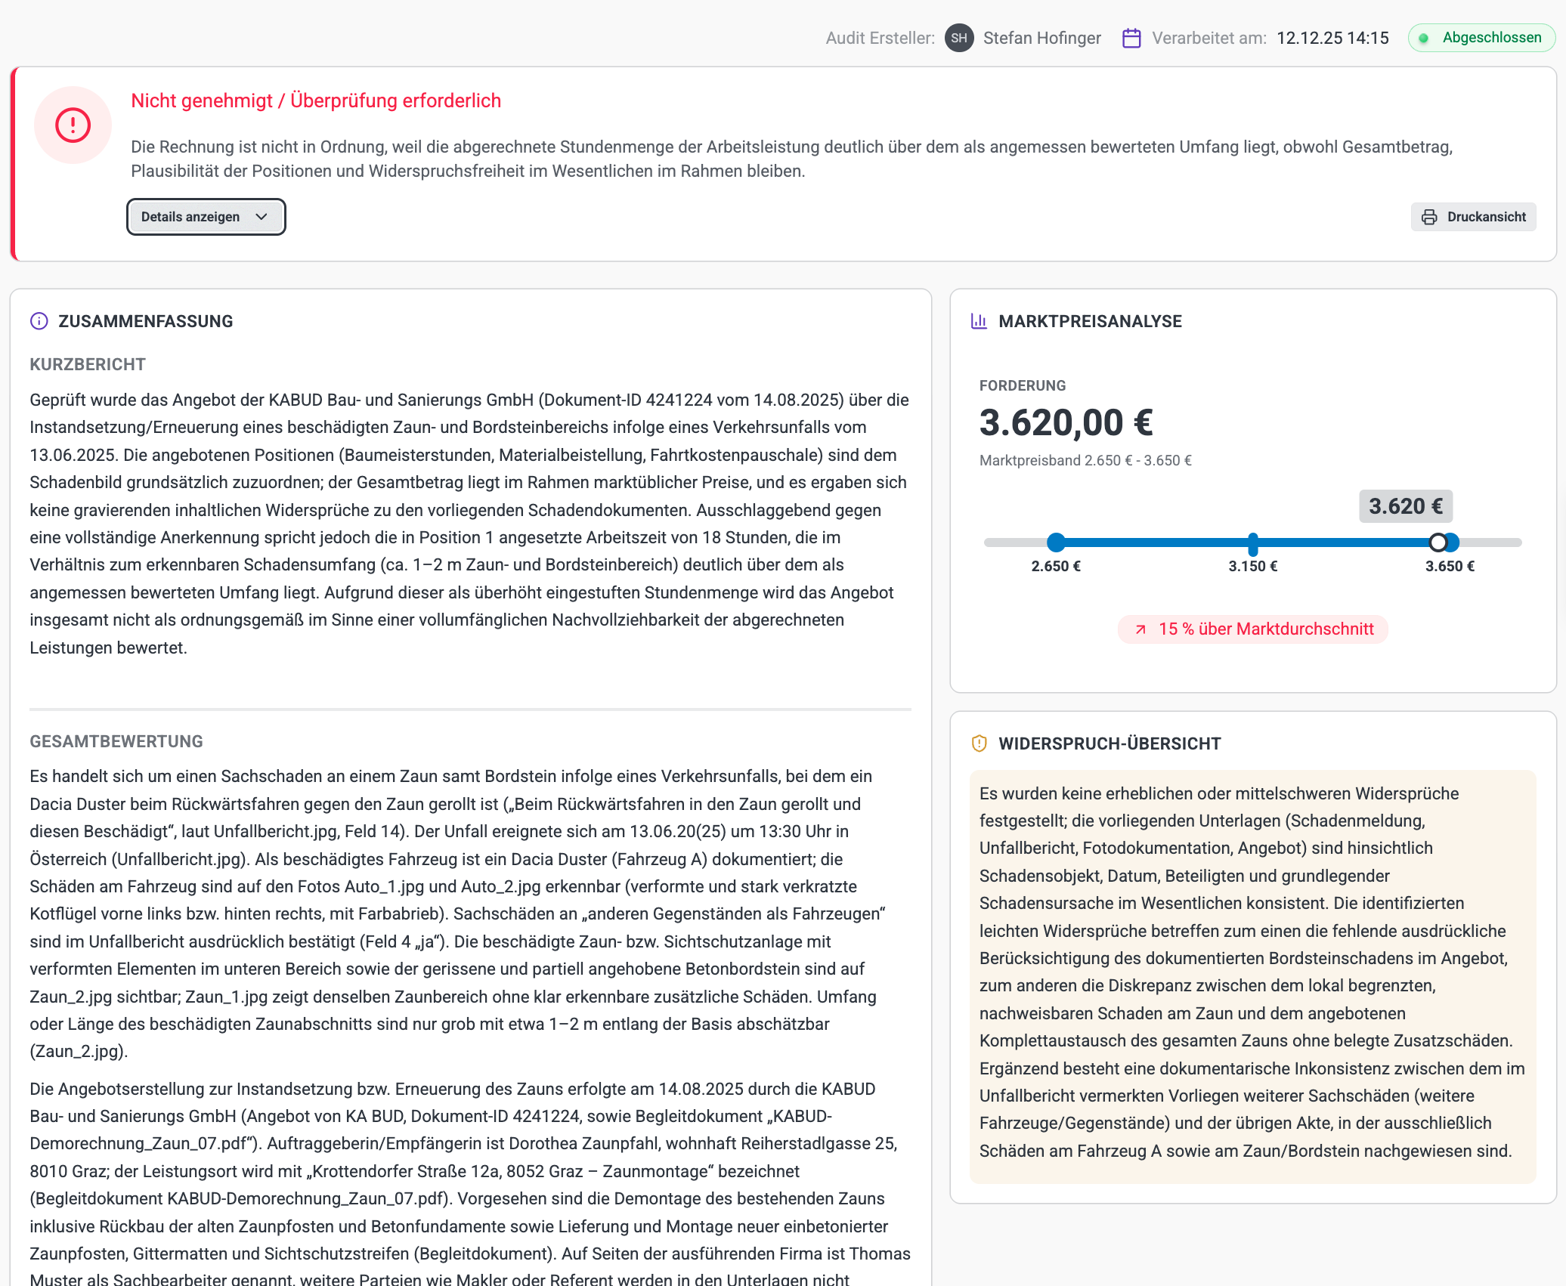Click the Widerspruch-Übersicht text box

[1252, 975]
